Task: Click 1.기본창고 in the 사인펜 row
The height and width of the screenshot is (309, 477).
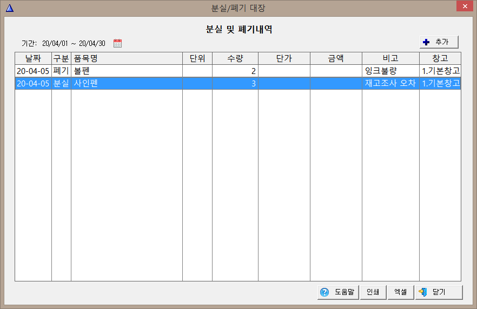Action: coord(440,83)
